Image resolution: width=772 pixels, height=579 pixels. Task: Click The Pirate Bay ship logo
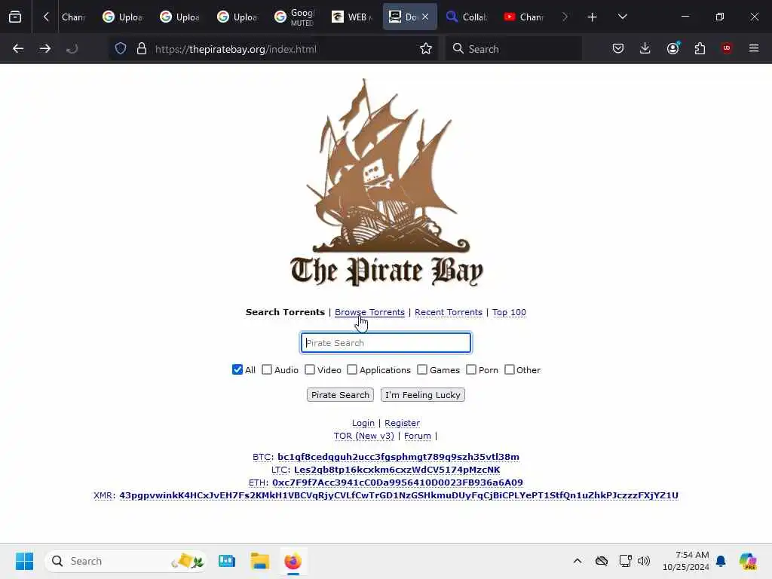[x=387, y=182]
